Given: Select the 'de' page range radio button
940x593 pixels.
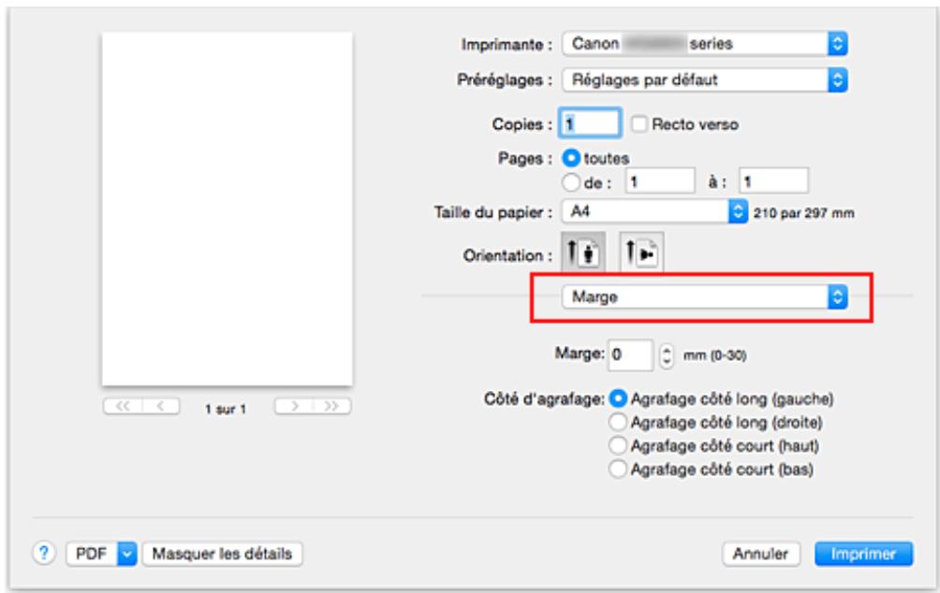Looking at the screenshot, I should coord(571,182).
